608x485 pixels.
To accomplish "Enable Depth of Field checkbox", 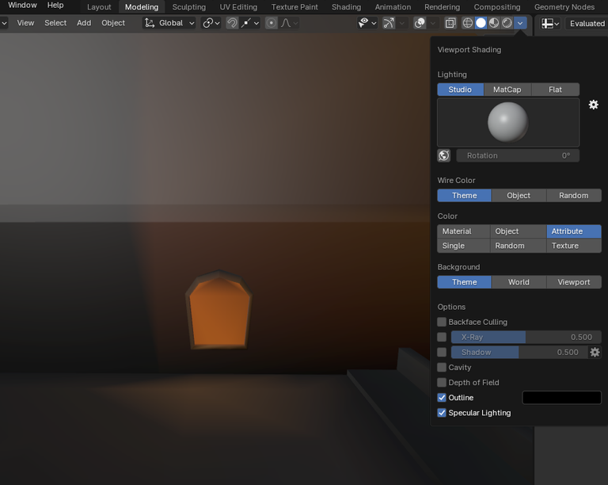I will (x=442, y=383).
